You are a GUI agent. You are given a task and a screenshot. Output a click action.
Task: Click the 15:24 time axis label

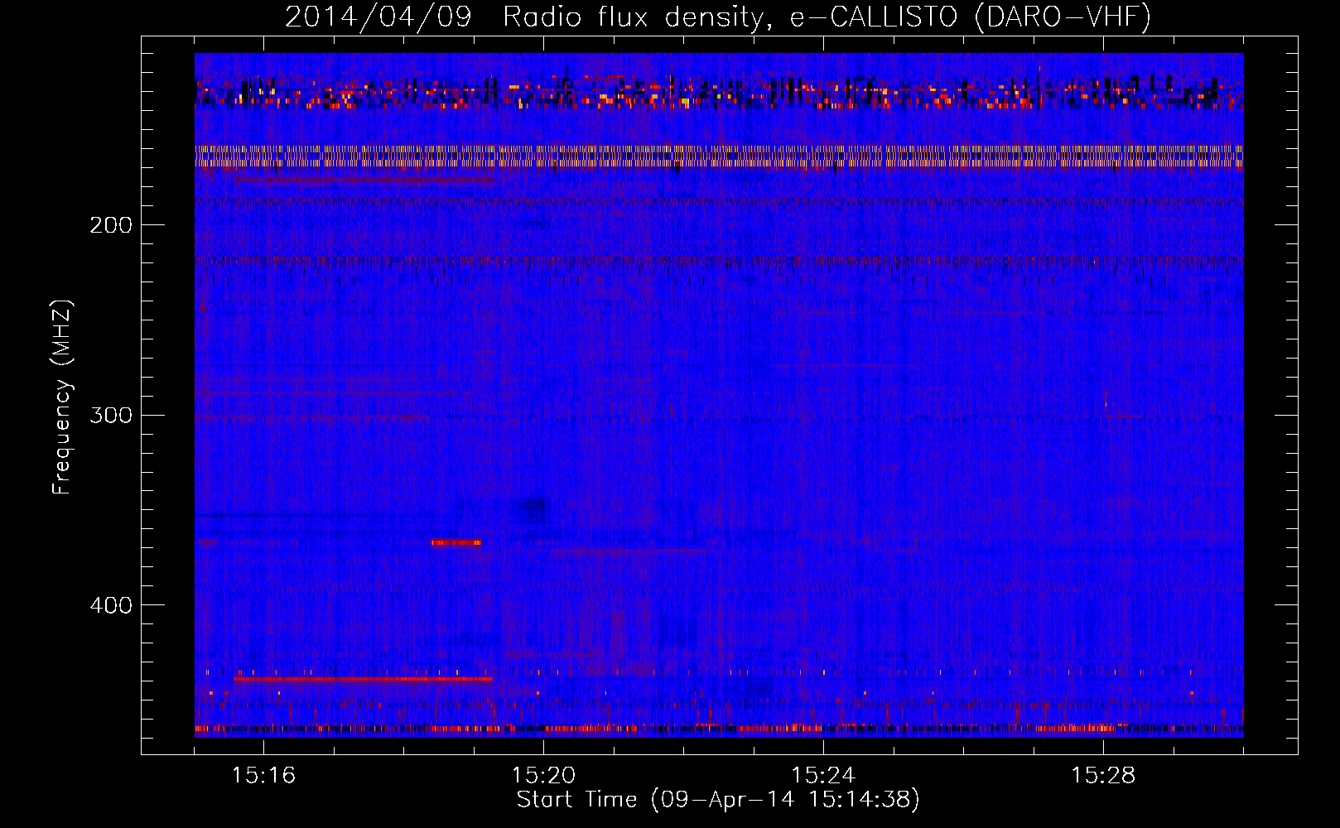click(823, 775)
